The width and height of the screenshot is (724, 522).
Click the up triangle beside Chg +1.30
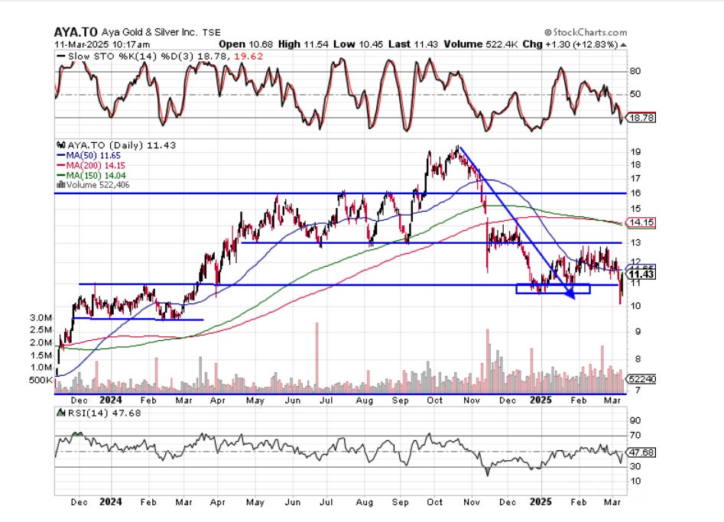(x=623, y=45)
